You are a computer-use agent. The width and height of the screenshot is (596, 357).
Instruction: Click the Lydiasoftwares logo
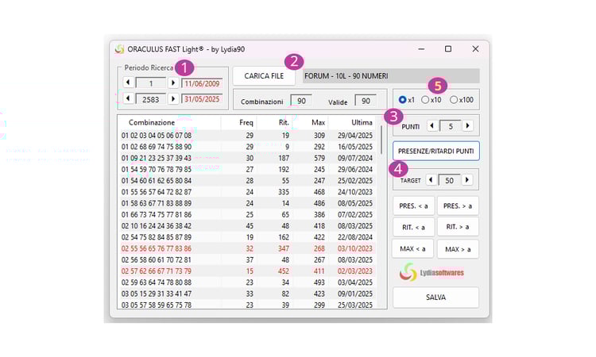432,272
